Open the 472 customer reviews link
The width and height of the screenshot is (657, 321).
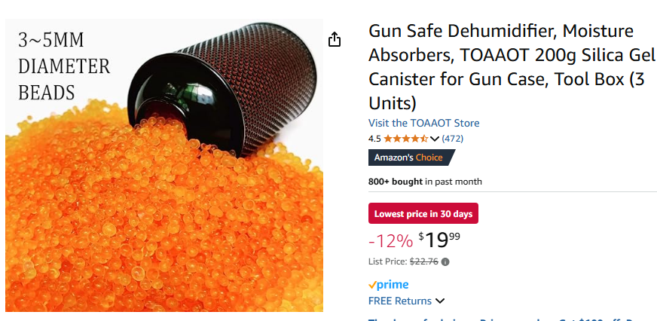click(452, 139)
